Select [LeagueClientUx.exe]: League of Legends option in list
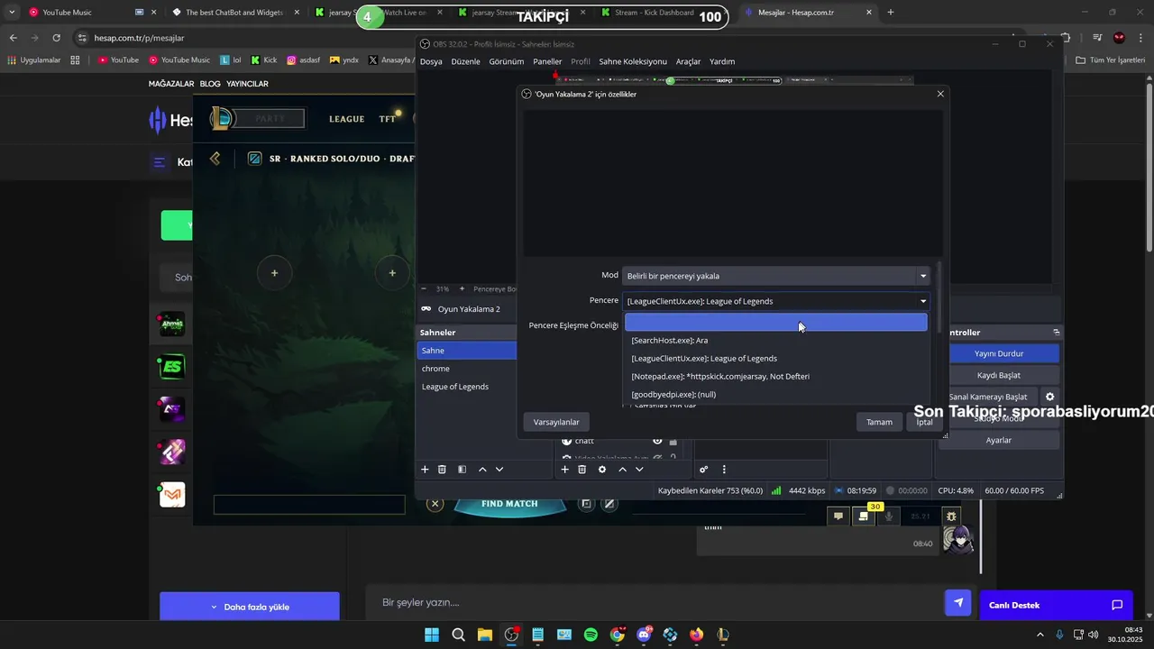This screenshot has width=1154, height=649. pos(776,359)
